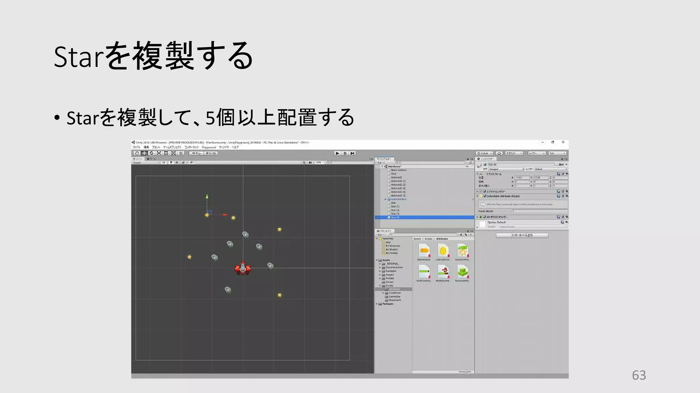Toggle Pivot/Center handle position button
Image resolution: width=700 pixels, height=393 pixels.
point(196,153)
